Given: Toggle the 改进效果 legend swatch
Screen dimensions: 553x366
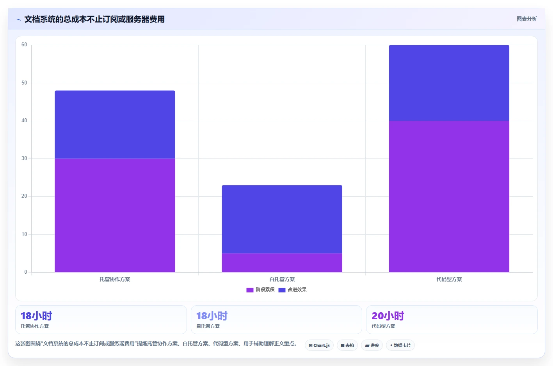Looking at the screenshot, I should tap(282, 290).
